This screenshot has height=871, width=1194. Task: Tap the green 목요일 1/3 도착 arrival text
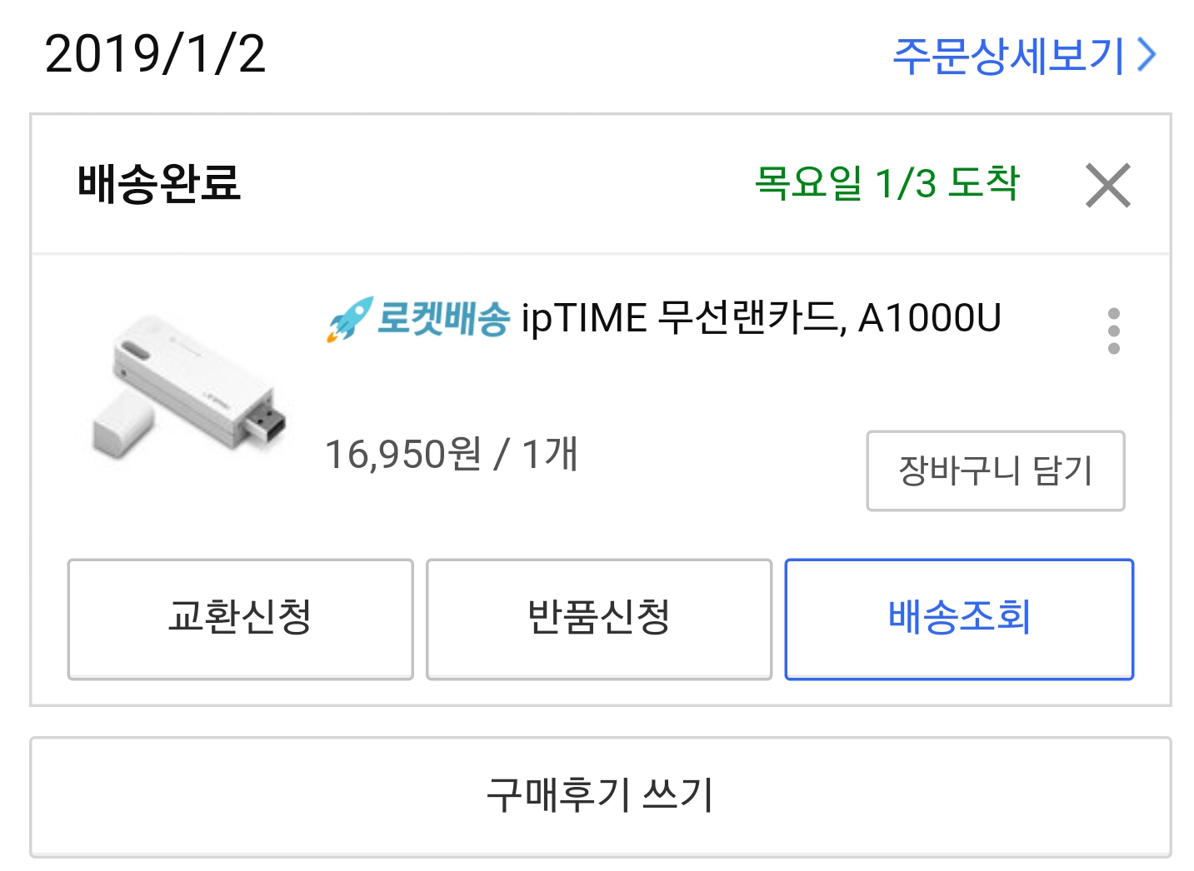887,183
